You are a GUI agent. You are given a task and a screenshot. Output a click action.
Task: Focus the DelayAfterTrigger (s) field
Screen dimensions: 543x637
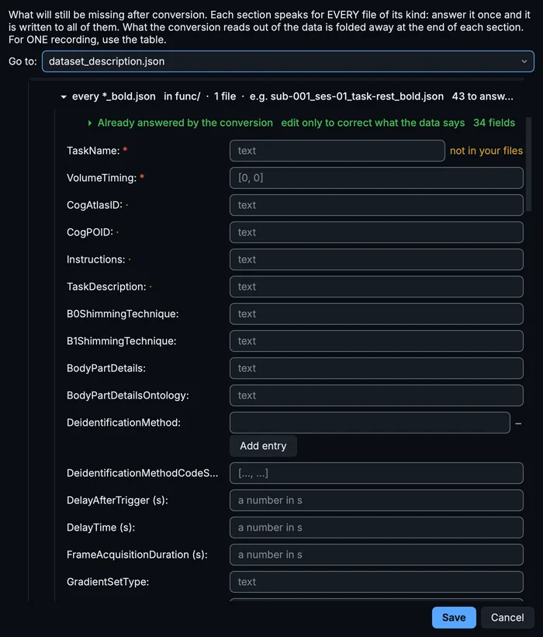point(376,500)
